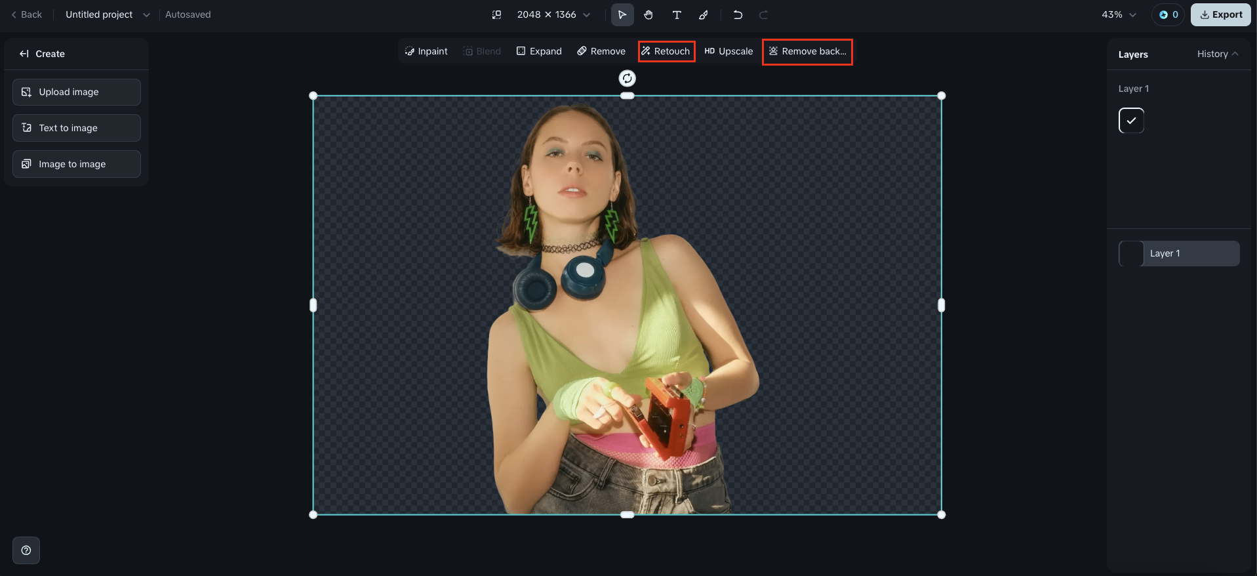Open Text to image generator
Image resolution: width=1257 pixels, height=576 pixels.
(77, 128)
